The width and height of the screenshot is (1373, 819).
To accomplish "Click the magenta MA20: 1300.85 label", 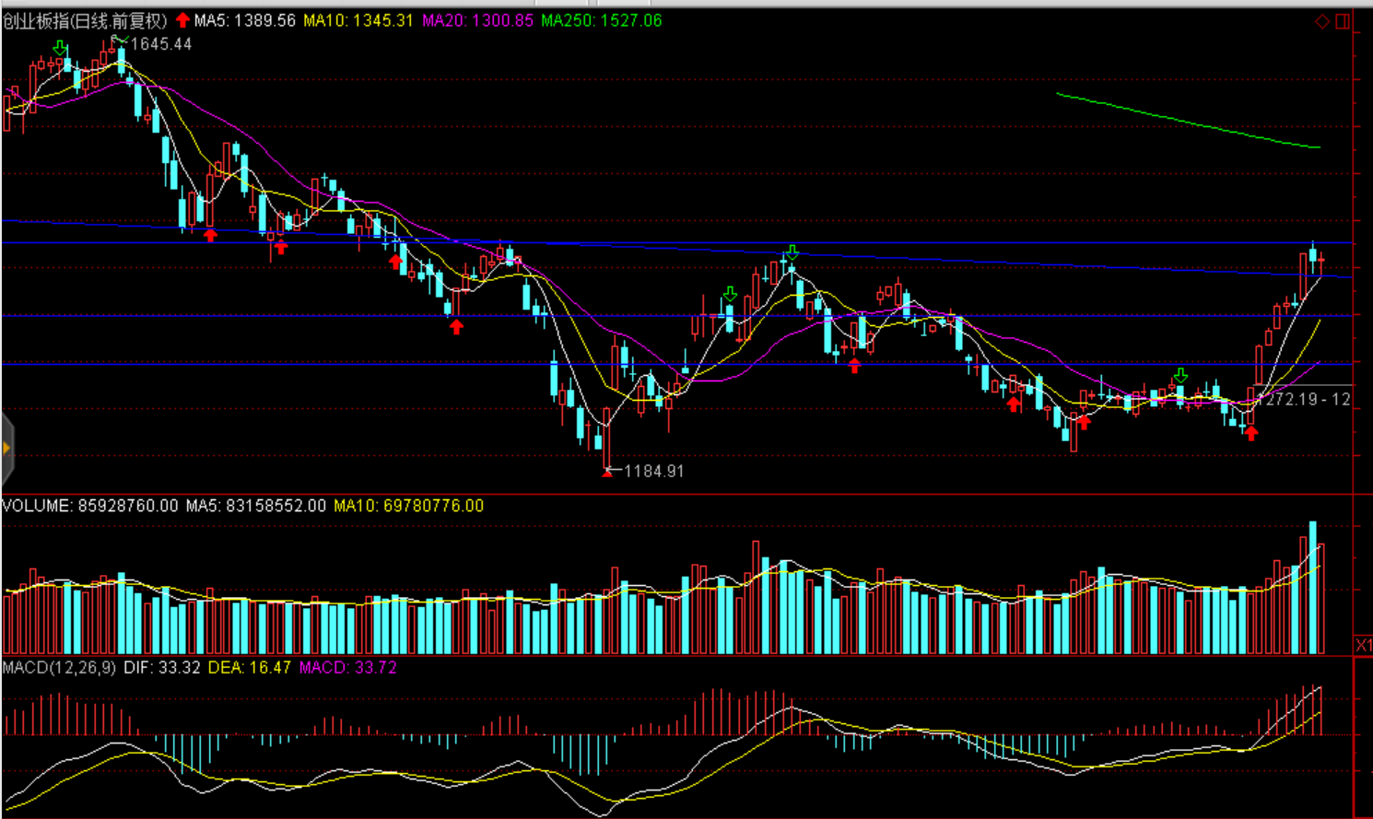I will (x=477, y=20).
